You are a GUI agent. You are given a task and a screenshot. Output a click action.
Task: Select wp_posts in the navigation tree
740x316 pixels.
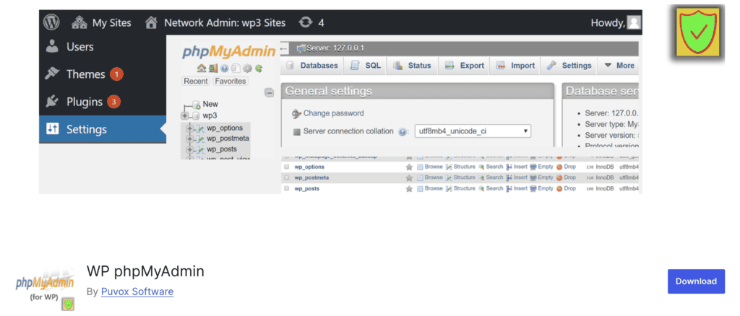pyautogui.click(x=222, y=149)
